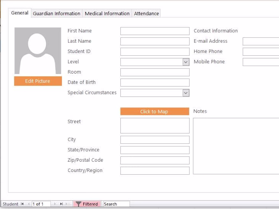Image resolution: width=279 pixels, height=209 pixels.
Task: Focus the First Name field
Action: [x=155, y=31]
